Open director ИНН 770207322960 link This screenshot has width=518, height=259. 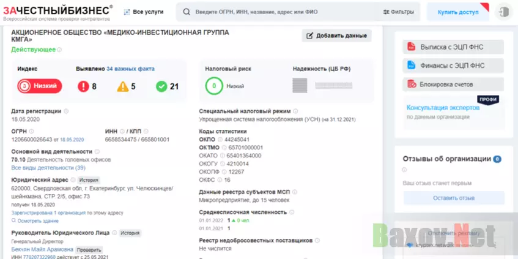click(x=39, y=257)
